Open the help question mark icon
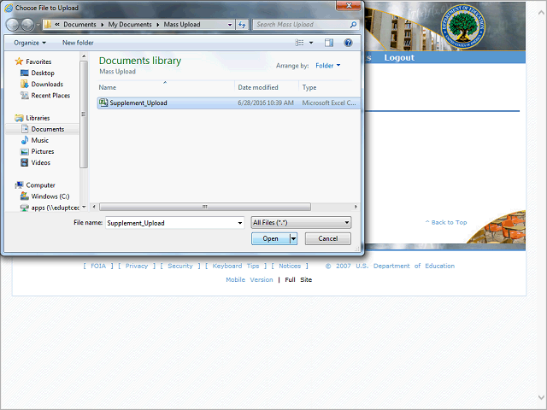This screenshot has height=410, width=547. 348,43
